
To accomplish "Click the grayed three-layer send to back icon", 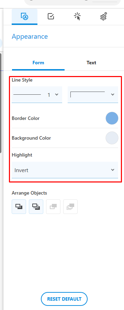I will pos(70,207).
